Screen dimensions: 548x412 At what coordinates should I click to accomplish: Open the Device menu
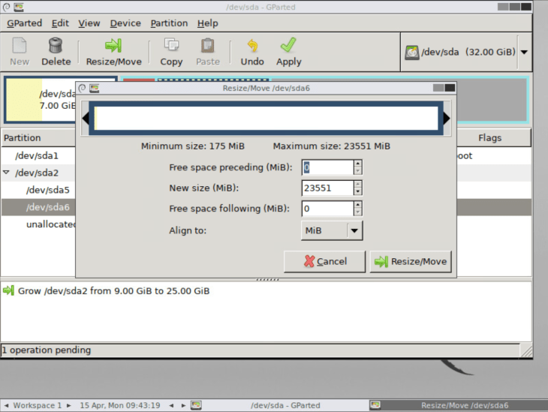125,23
